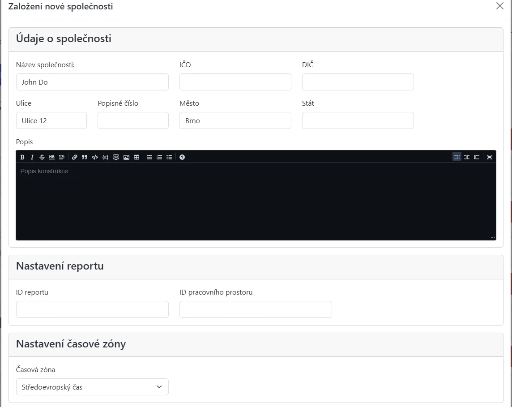Screen dimensions: 512x407
Task: Insert a blockquote using the quote icon
Action: (x=85, y=157)
